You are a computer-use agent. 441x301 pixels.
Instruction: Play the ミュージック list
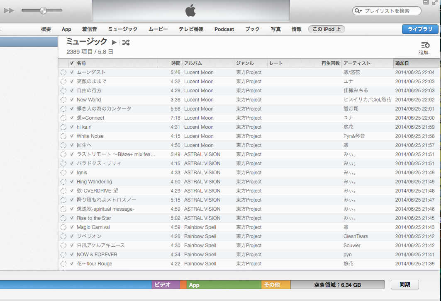pos(114,42)
